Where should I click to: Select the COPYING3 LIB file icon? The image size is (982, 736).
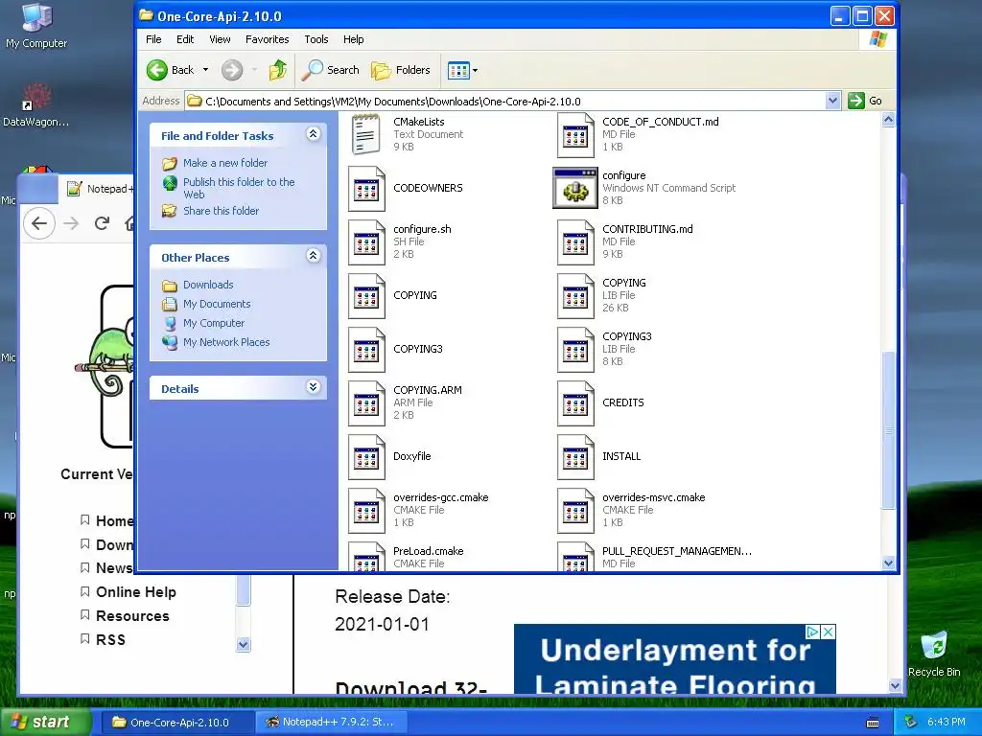coord(575,350)
